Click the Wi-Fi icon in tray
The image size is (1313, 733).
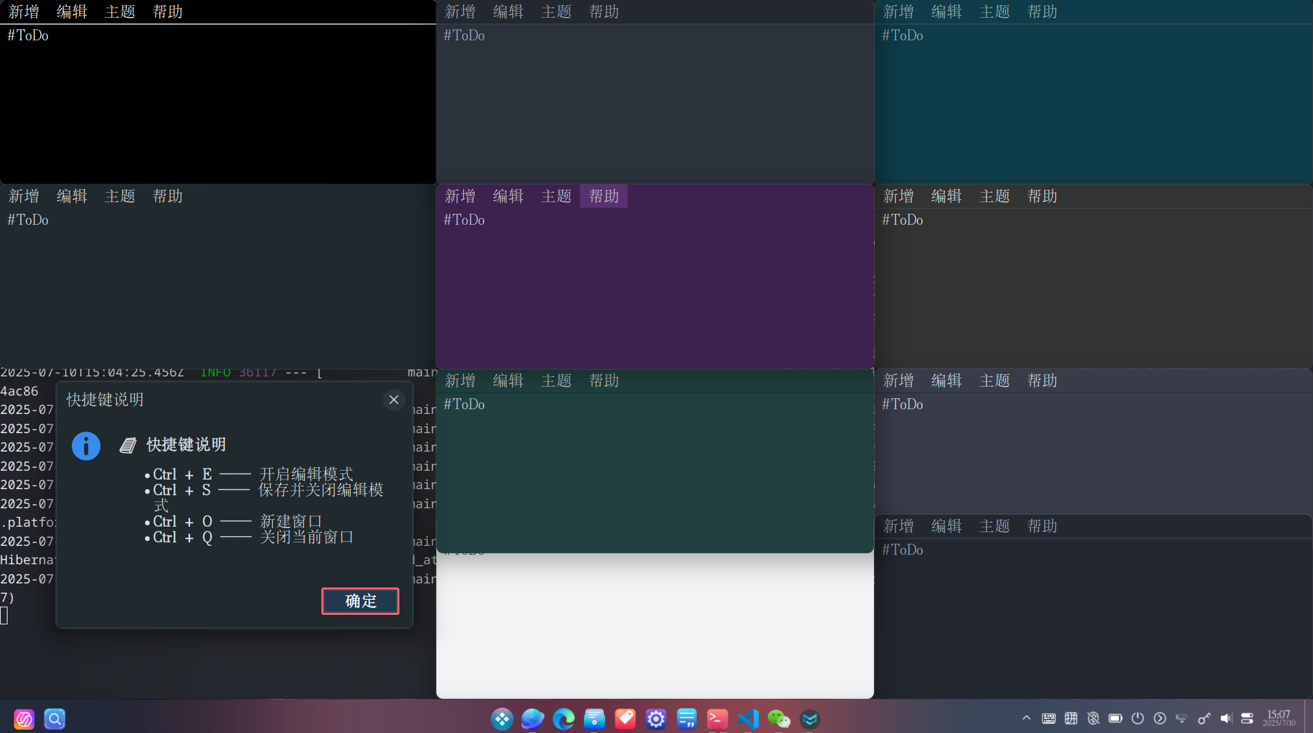1181,718
